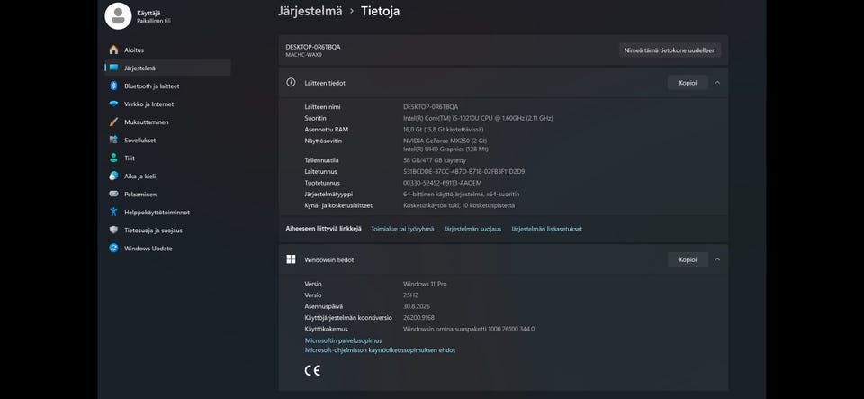
Task: Click the 16,0 Gt RAM value
Action: coord(444,130)
